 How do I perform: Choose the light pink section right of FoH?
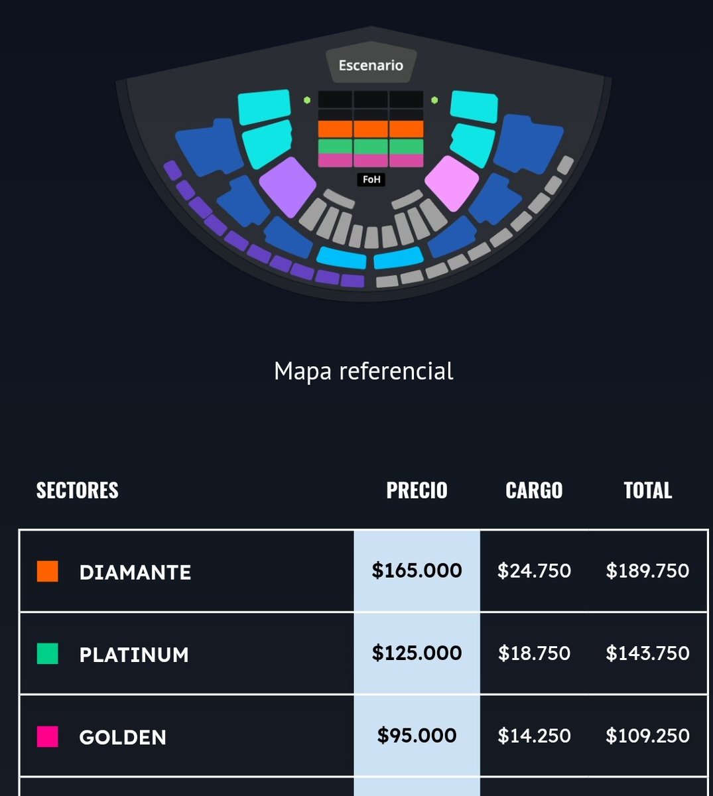point(452,183)
